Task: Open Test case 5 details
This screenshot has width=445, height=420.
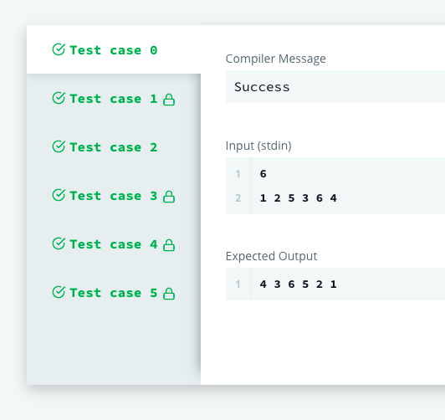Action: coord(114,293)
